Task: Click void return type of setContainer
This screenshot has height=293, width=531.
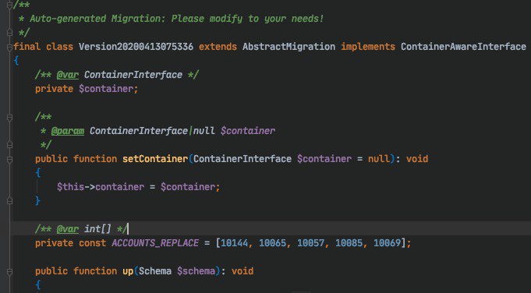Action: click(417, 159)
